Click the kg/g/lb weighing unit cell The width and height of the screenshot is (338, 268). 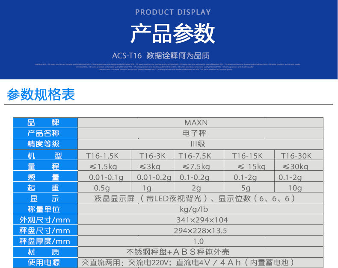pyautogui.click(x=200, y=209)
